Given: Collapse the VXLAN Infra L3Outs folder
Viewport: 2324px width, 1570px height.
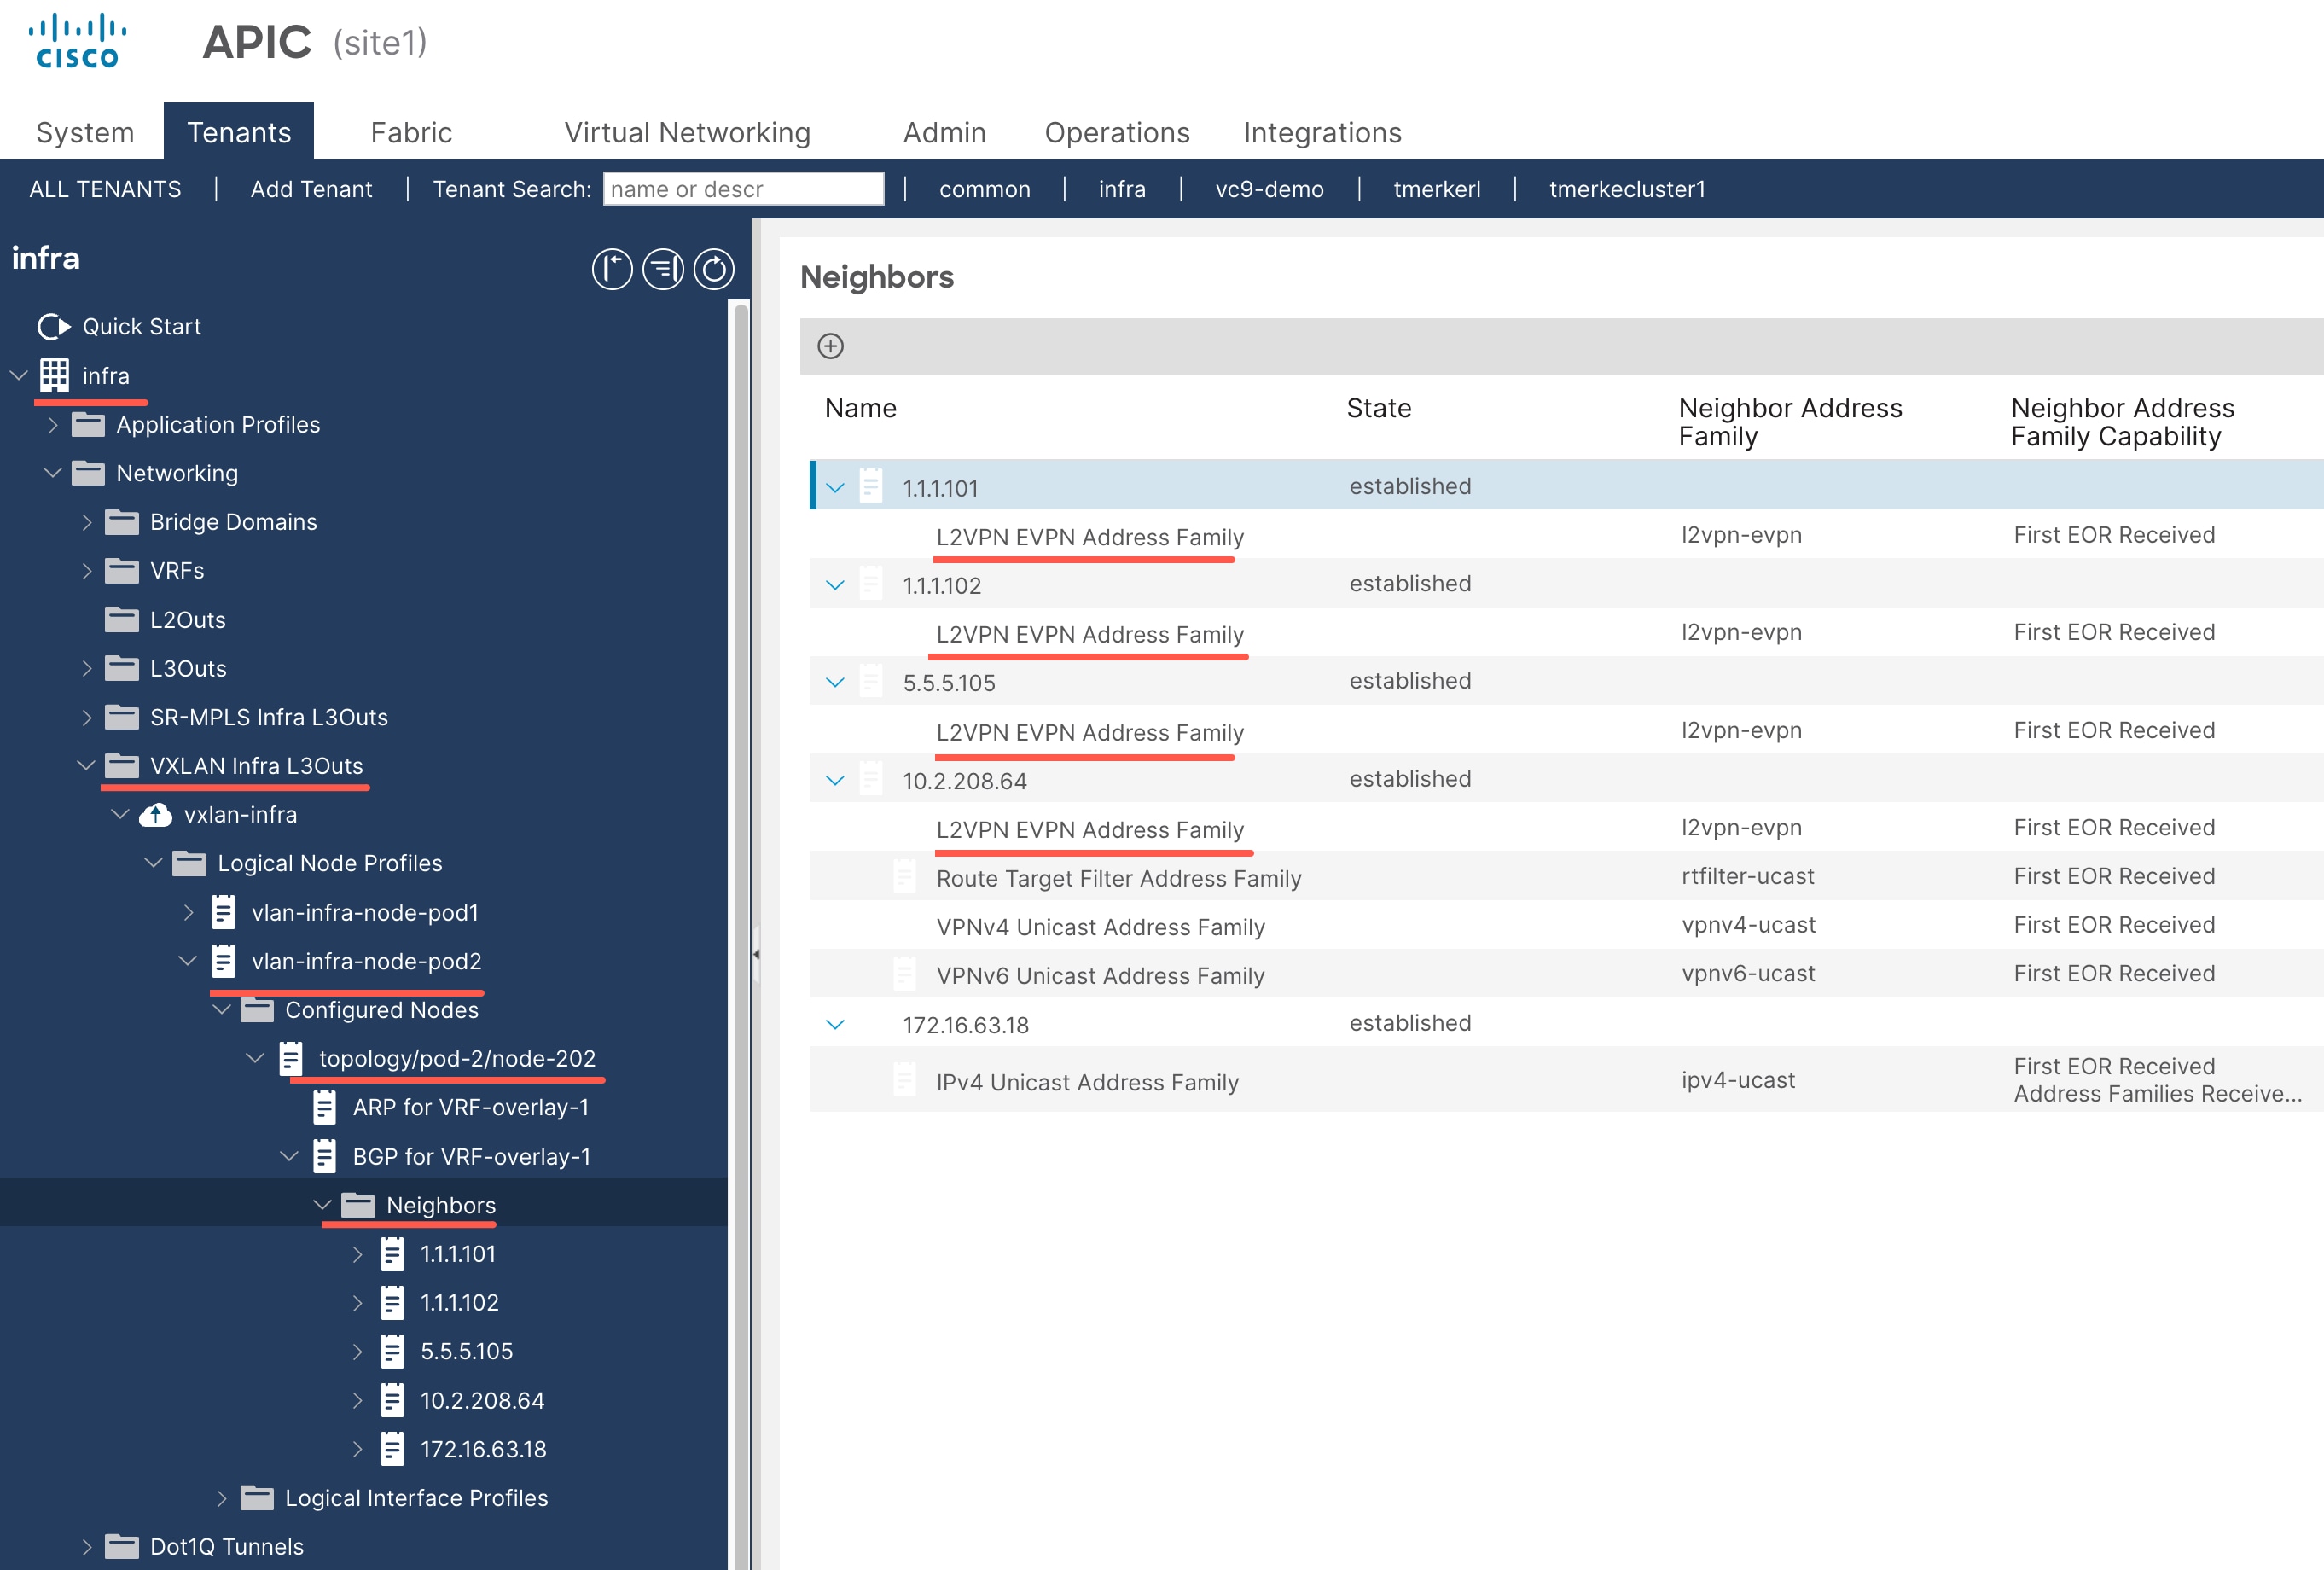Looking at the screenshot, I should click(87, 766).
